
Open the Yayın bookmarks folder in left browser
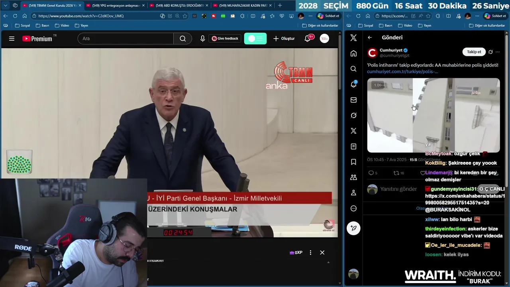81,26
